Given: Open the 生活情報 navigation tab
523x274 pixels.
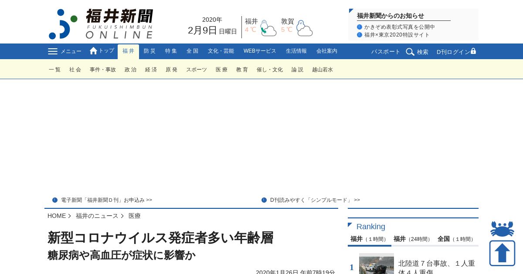Looking at the screenshot, I should (296, 51).
